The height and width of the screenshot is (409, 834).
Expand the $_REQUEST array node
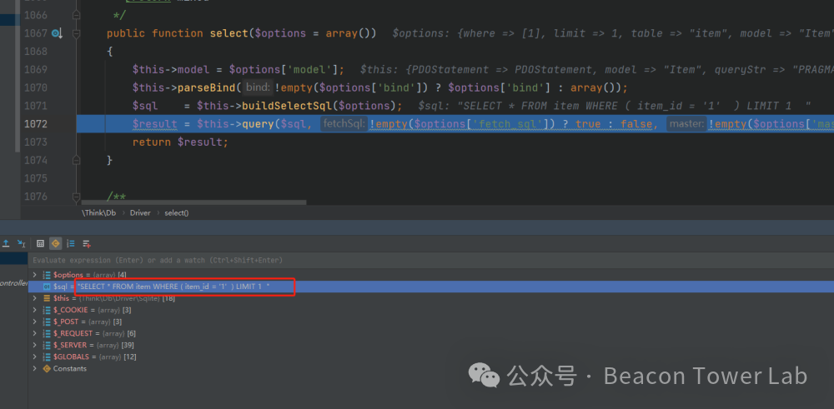(x=35, y=333)
